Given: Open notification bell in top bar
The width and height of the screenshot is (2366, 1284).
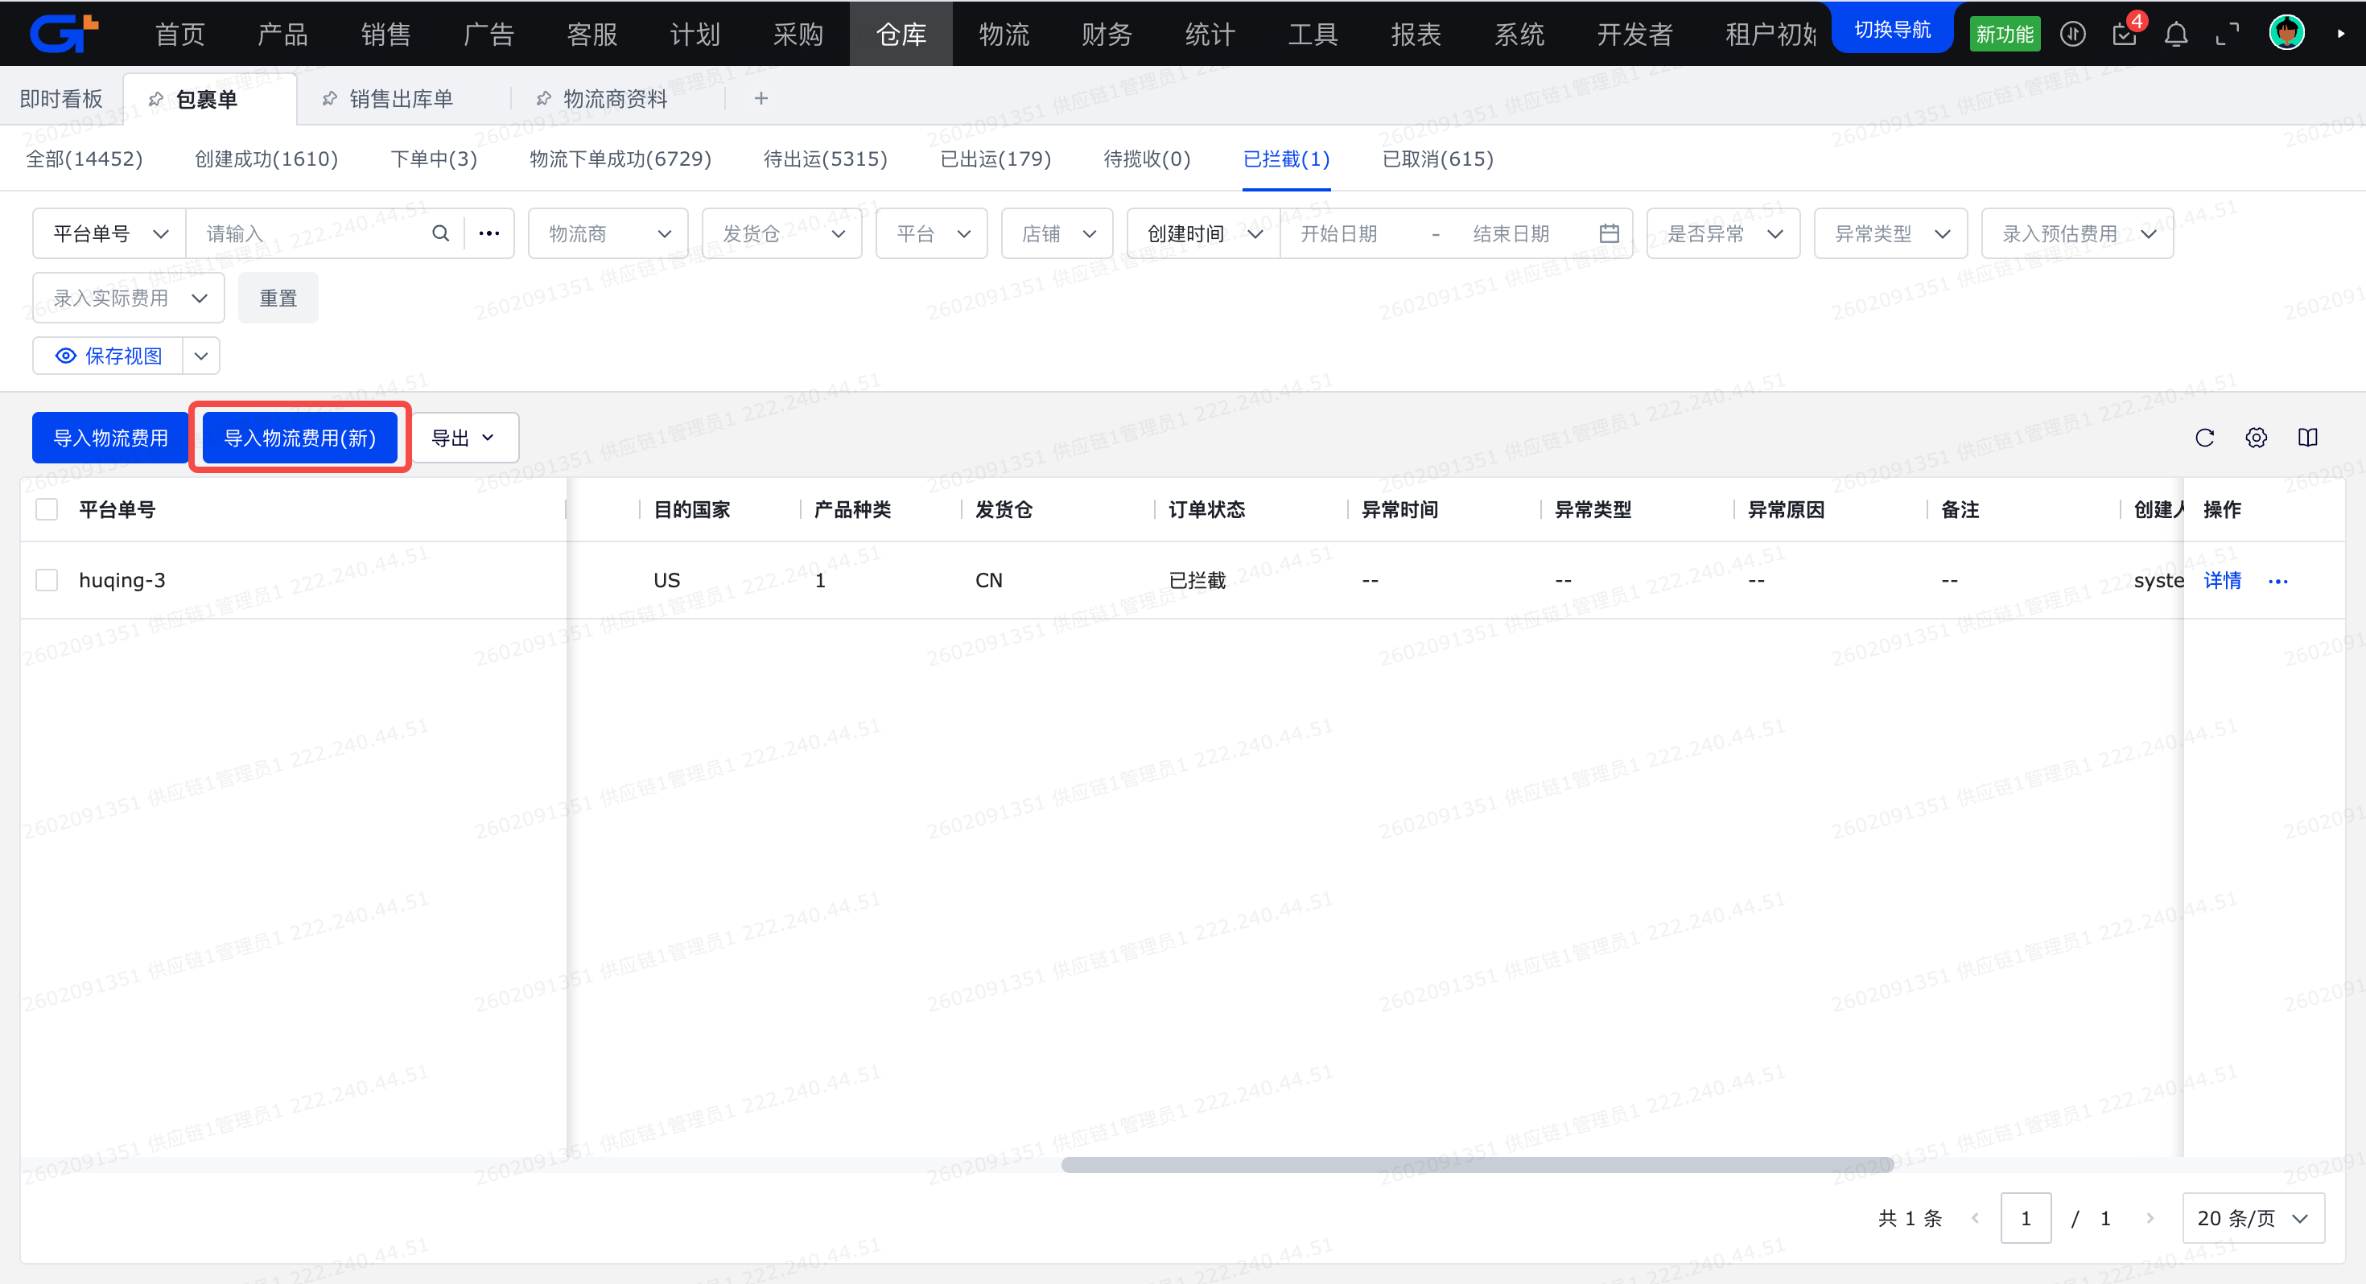Looking at the screenshot, I should pyautogui.click(x=2175, y=34).
